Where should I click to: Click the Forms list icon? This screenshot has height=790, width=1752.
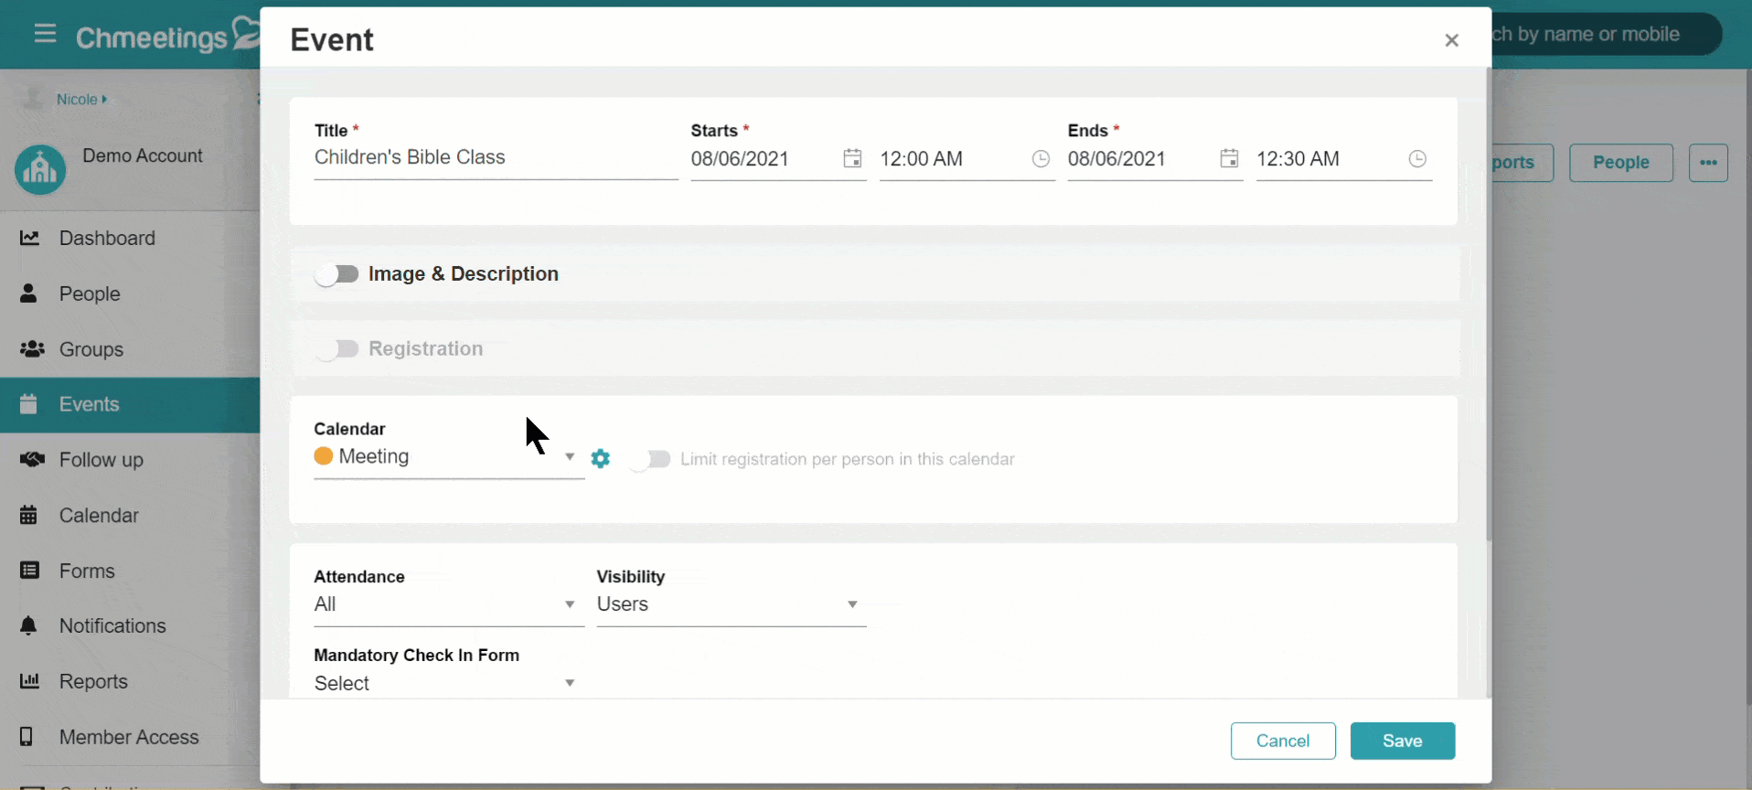30,571
